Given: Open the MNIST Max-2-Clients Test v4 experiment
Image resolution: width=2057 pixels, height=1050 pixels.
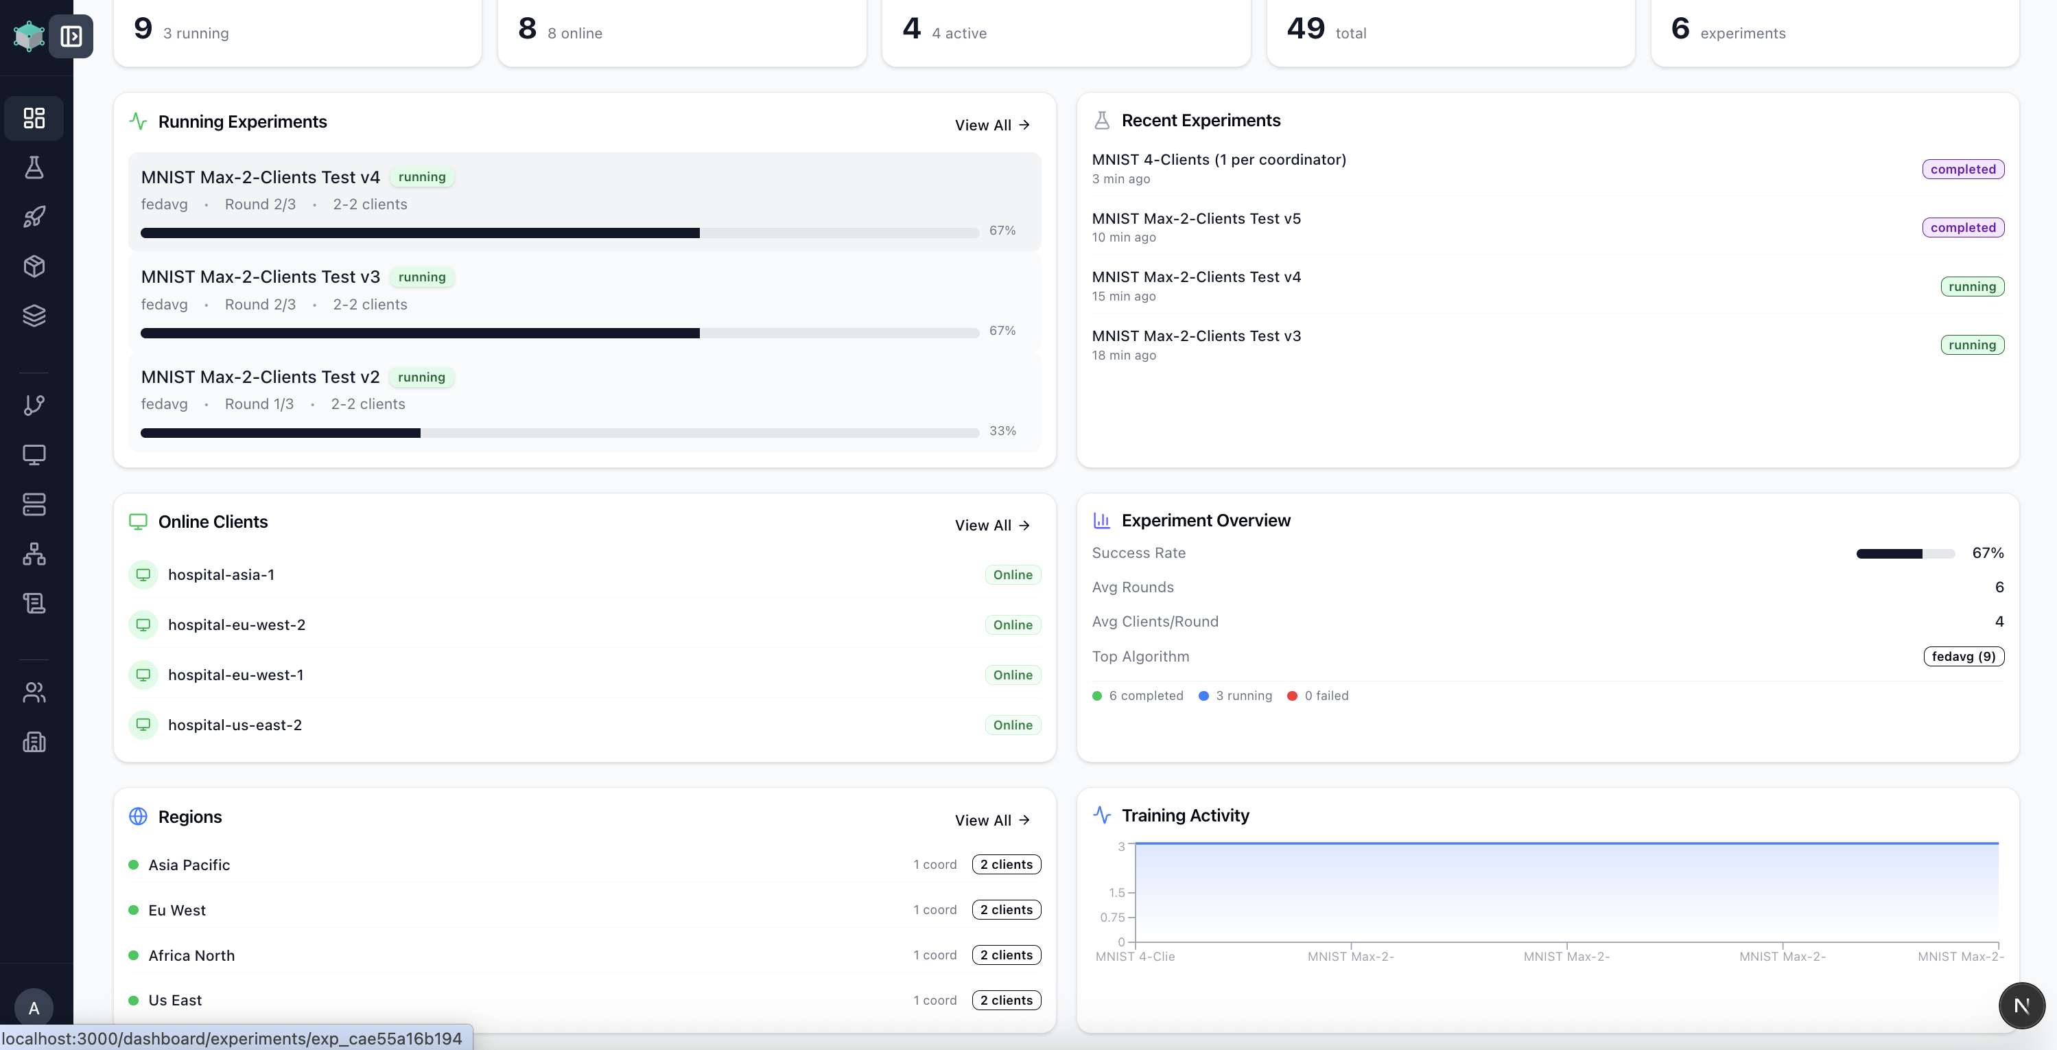Looking at the screenshot, I should 260,176.
